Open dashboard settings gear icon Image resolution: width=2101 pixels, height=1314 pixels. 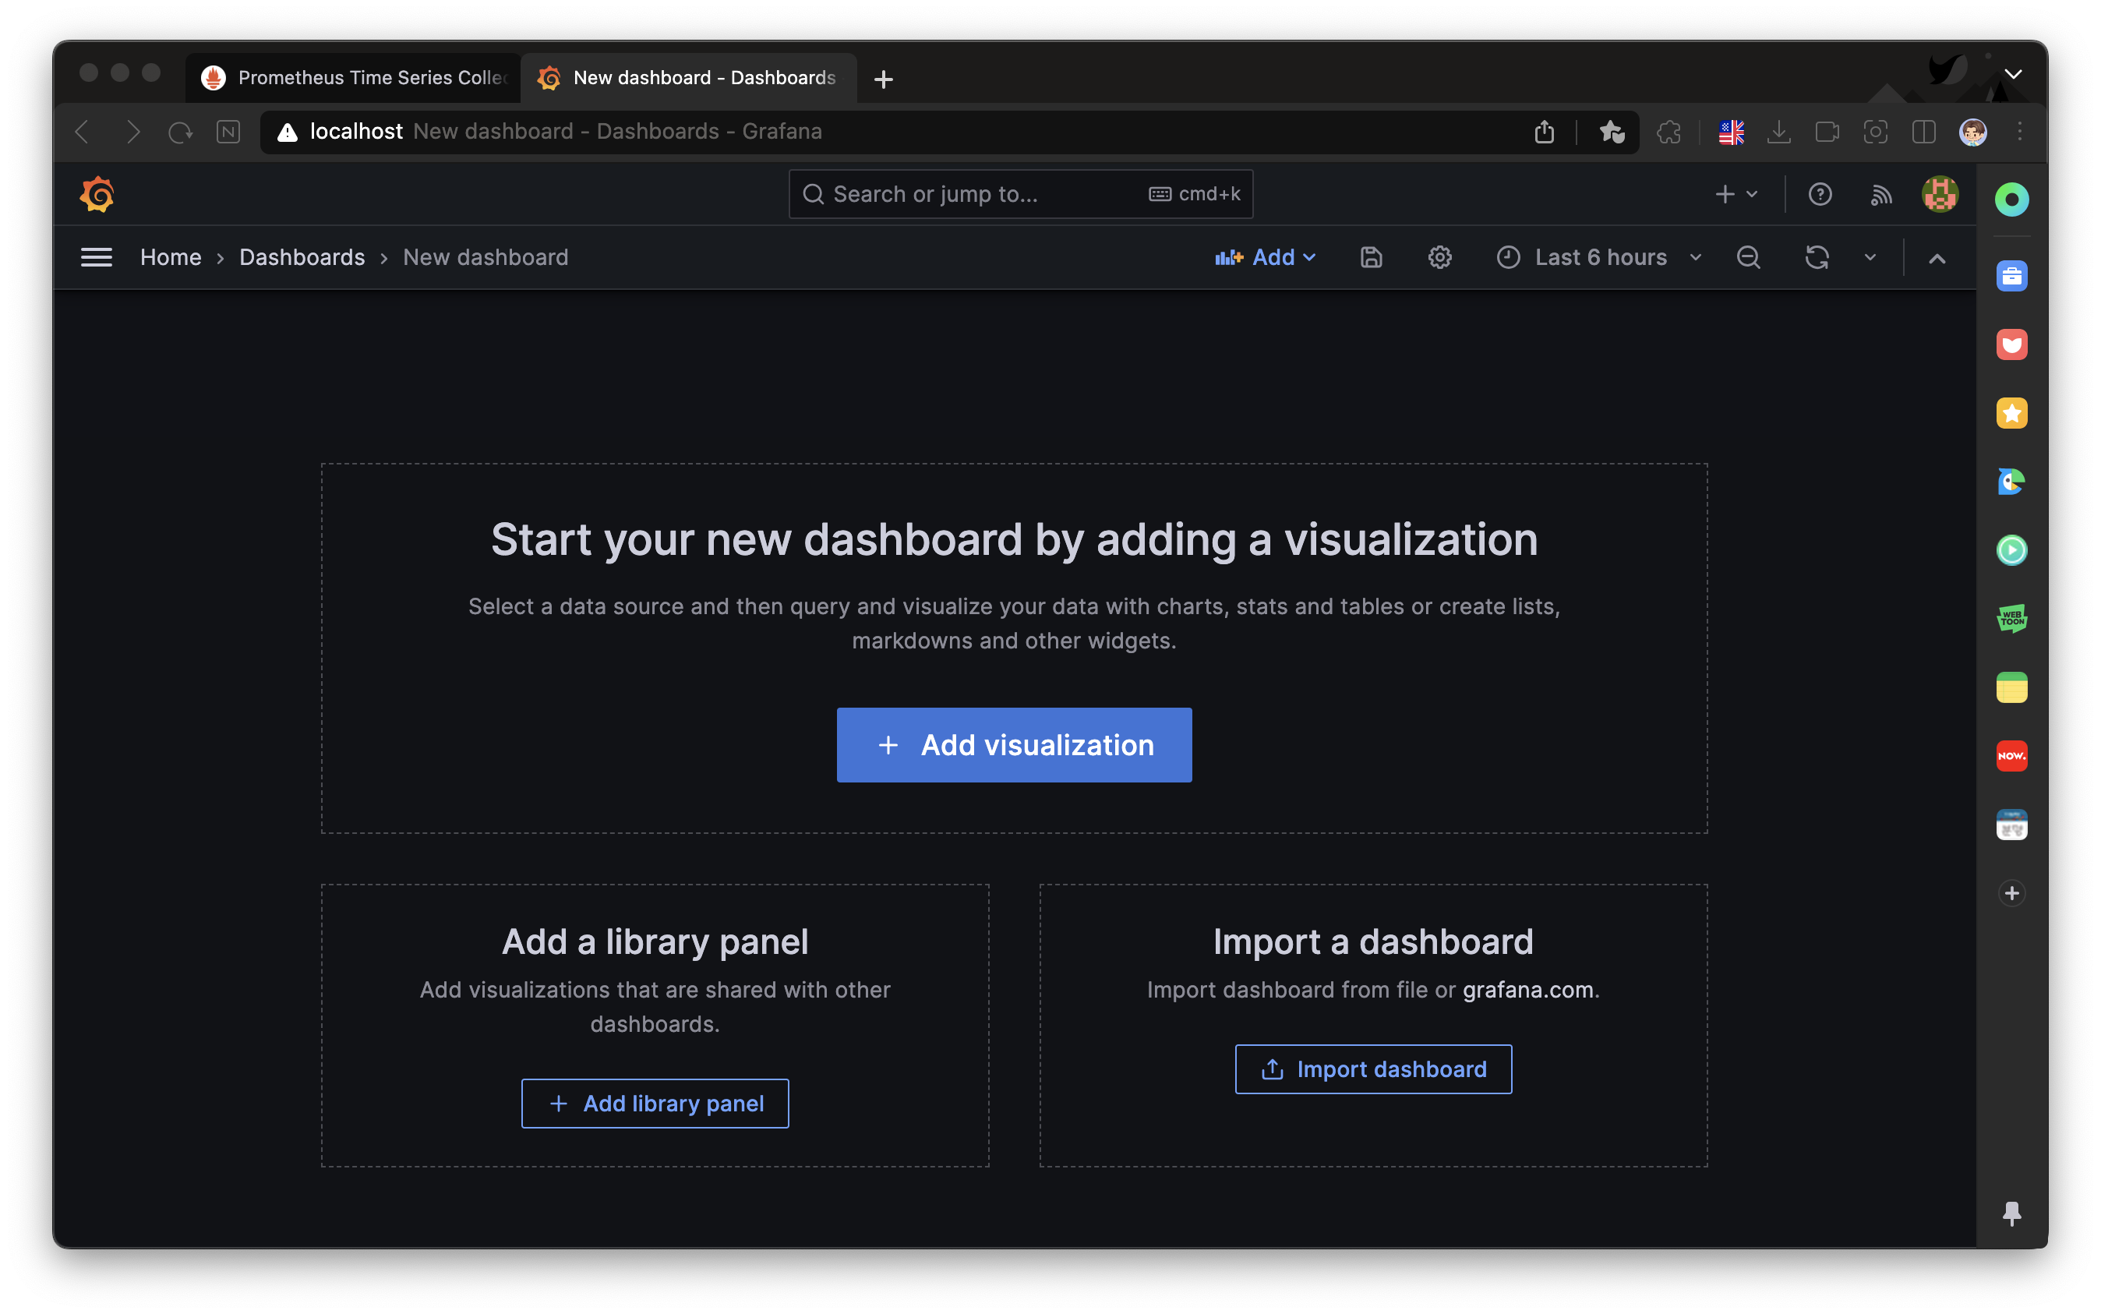[x=1440, y=257]
